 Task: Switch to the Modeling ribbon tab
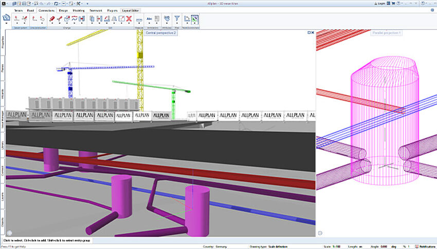79,10
